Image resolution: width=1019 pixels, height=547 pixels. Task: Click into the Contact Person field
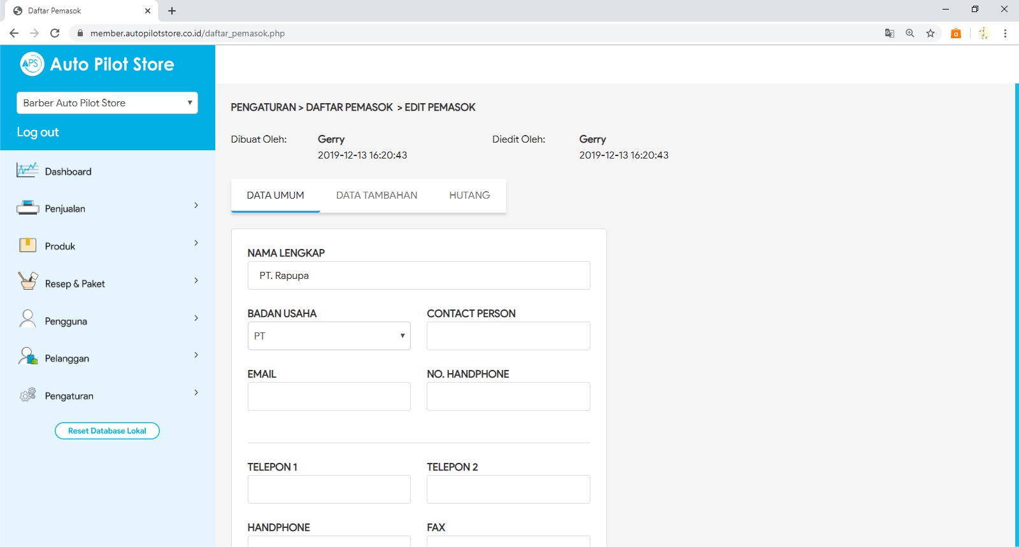pos(508,336)
